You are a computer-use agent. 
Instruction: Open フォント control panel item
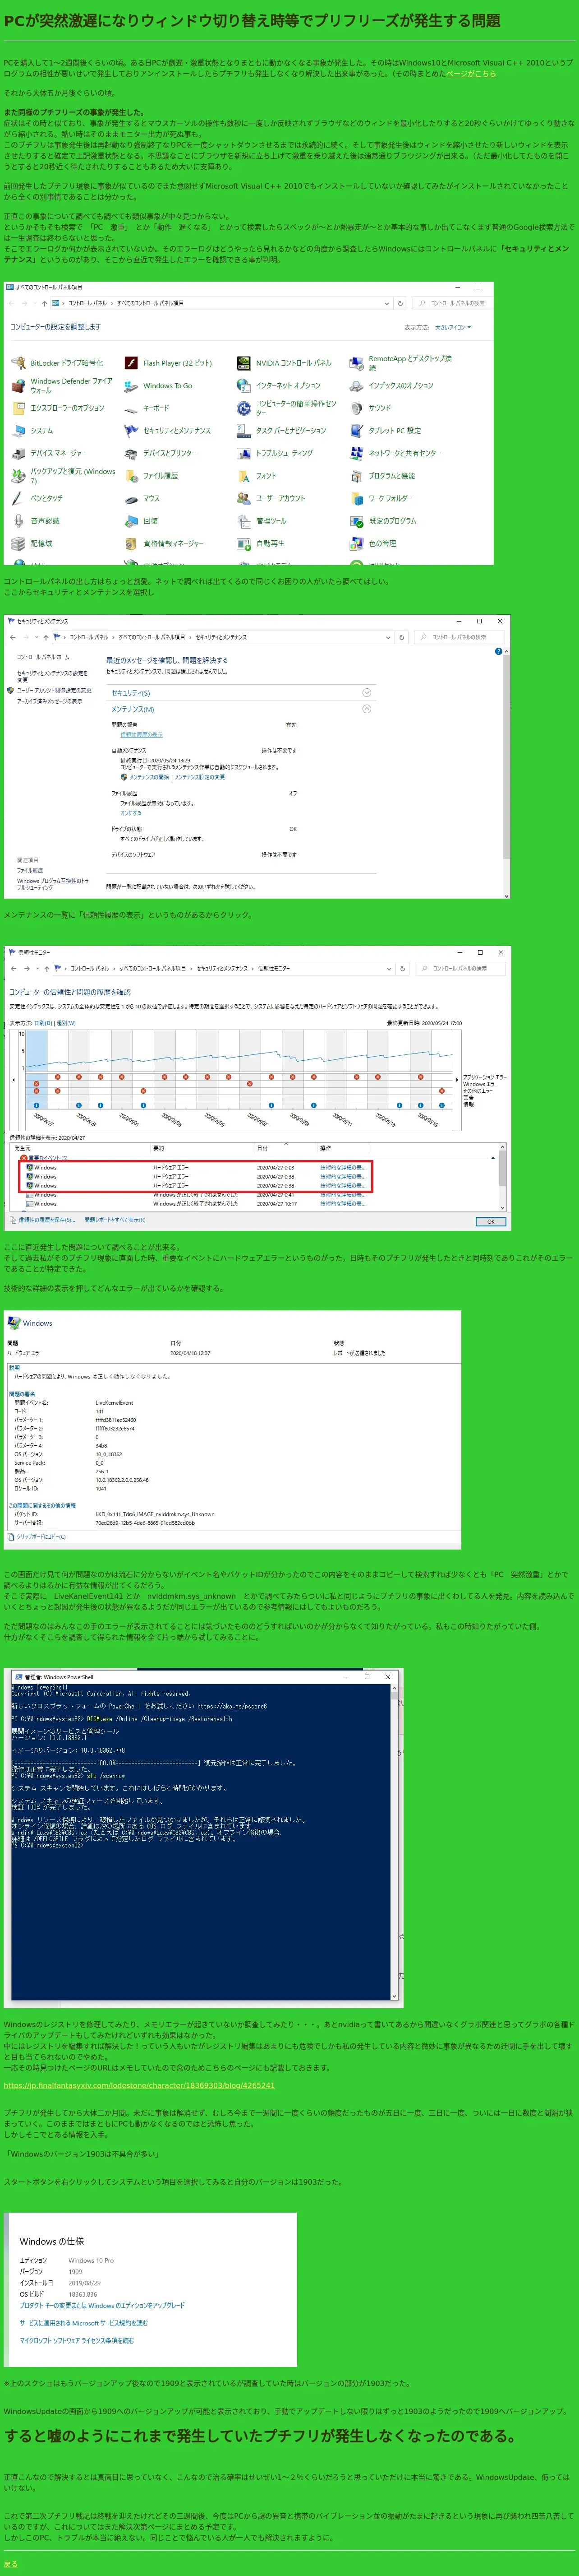tap(257, 476)
